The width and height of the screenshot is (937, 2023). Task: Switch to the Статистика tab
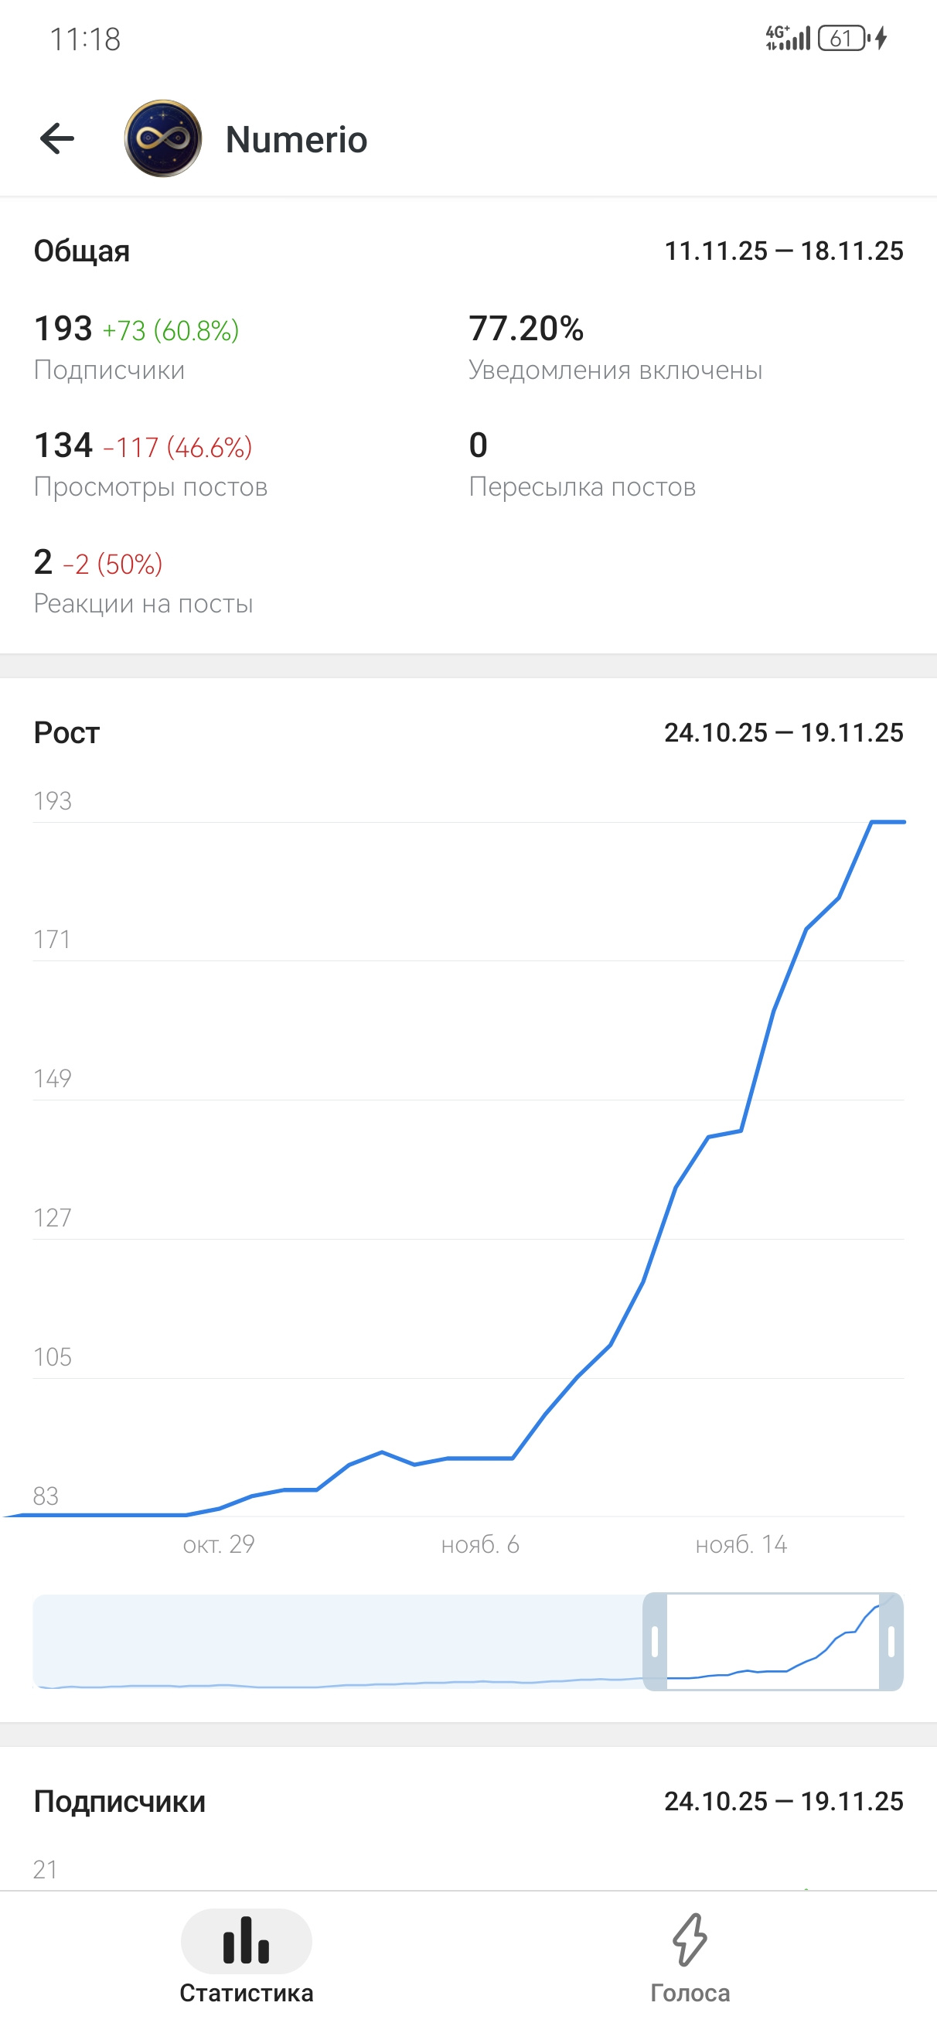click(246, 1956)
